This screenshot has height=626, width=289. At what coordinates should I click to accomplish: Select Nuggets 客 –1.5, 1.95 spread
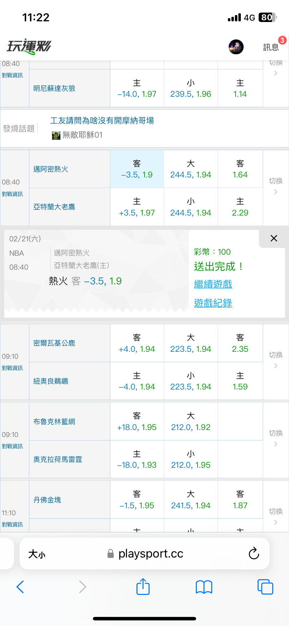coord(137,500)
